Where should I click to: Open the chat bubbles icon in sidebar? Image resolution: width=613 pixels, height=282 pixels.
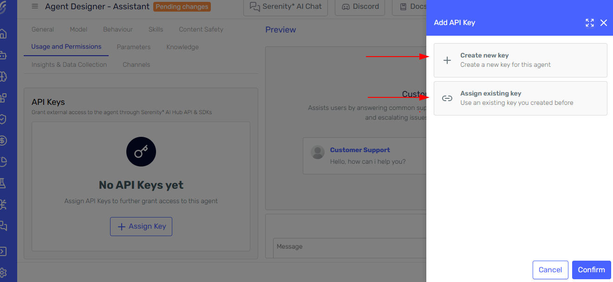(3, 226)
